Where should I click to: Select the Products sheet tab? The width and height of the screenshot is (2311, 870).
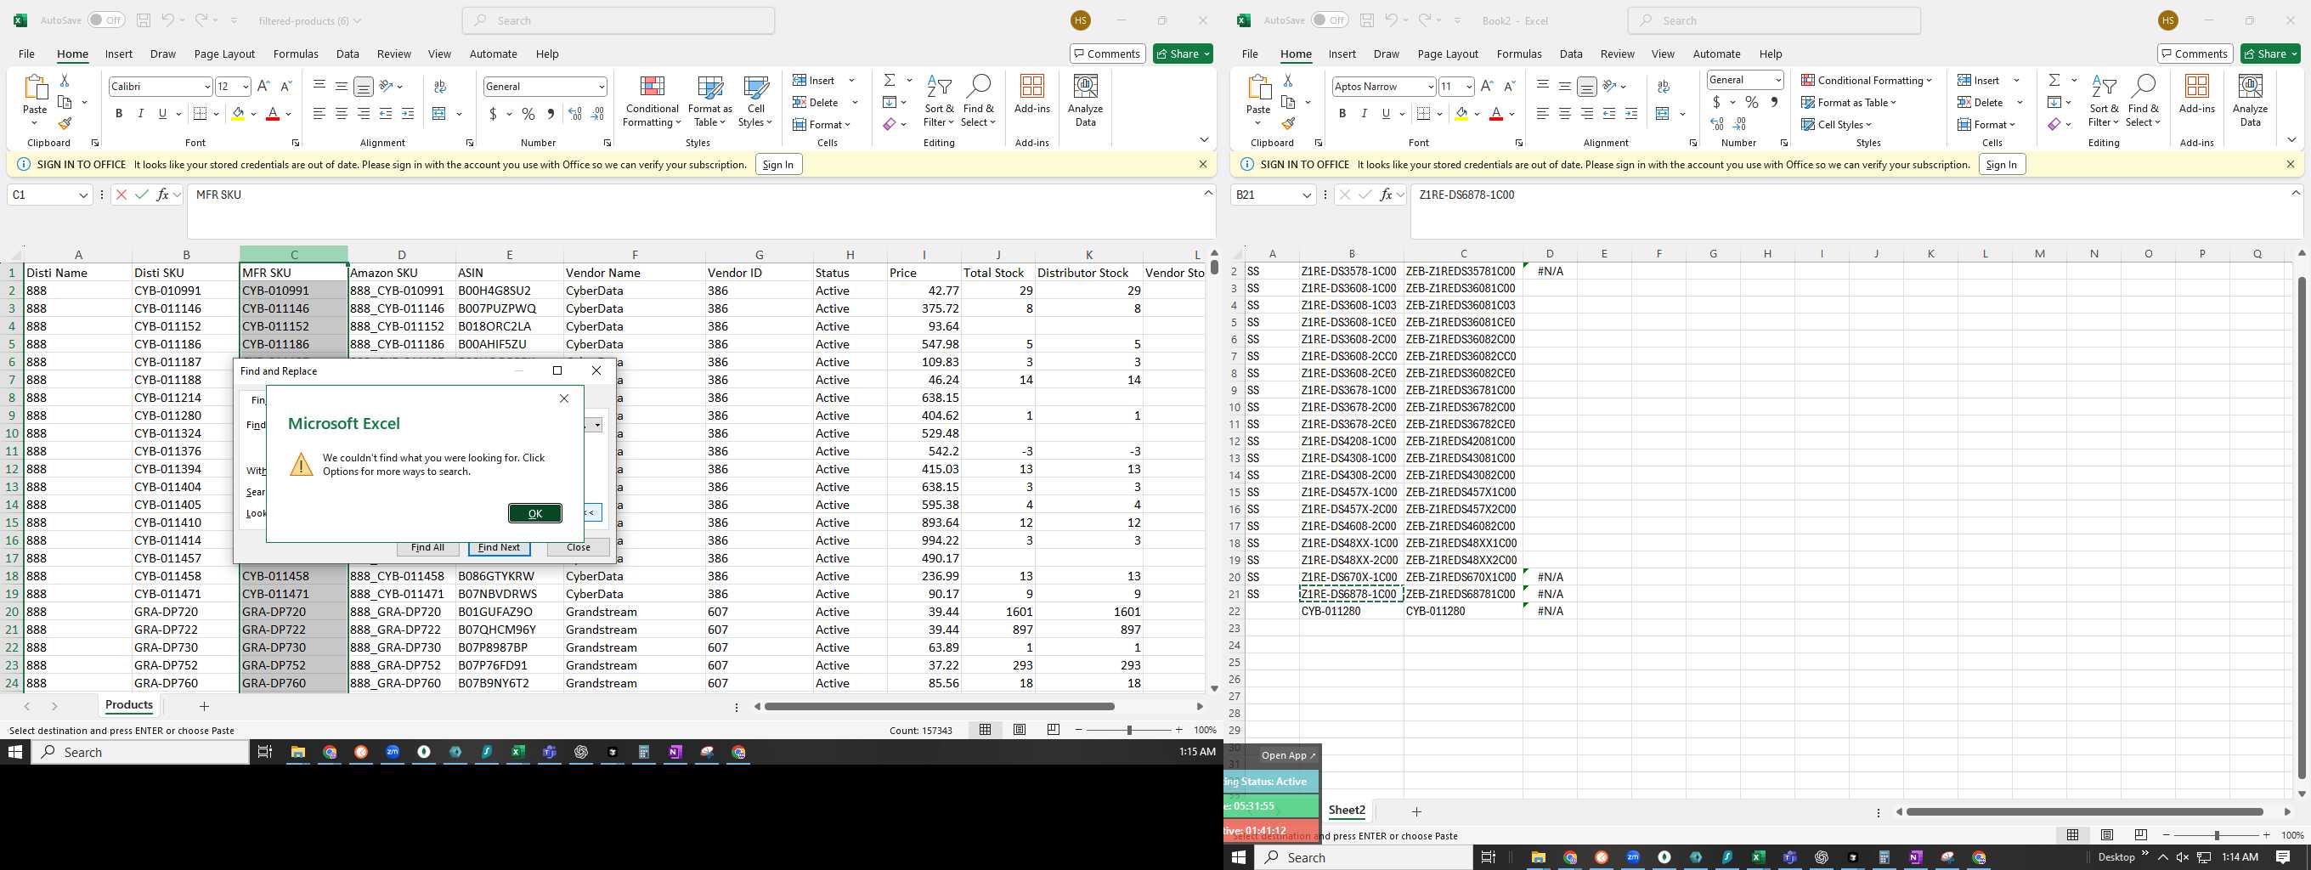coord(129,705)
